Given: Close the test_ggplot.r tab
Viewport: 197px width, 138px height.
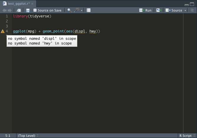Looking at the screenshot, I should pos(32,4).
